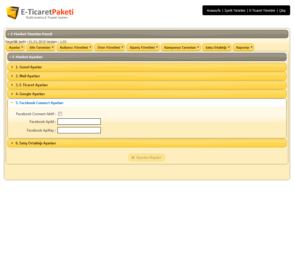Go to the Anasayfa link
Image resolution: width=294 pixels, height=264 pixels.
pyautogui.click(x=213, y=10)
